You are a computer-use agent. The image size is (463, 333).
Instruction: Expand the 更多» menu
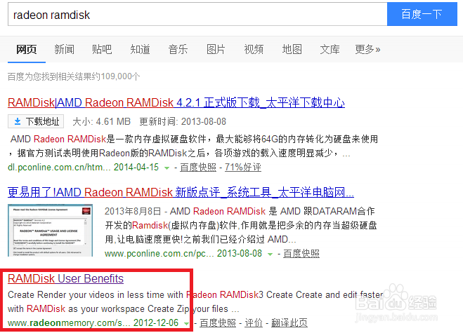[x=367, y=49]
